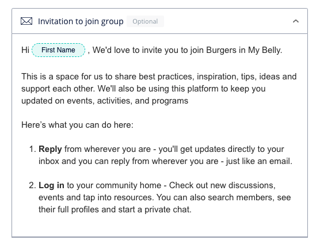
Task: Click the 'events, activities, and programs' line
Action: (x=105, y=101)
